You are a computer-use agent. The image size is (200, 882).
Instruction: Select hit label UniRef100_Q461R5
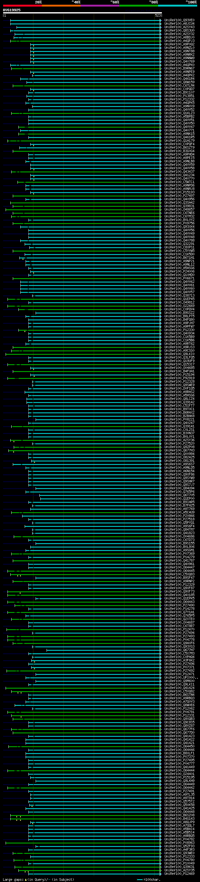[x=179, y=137]
